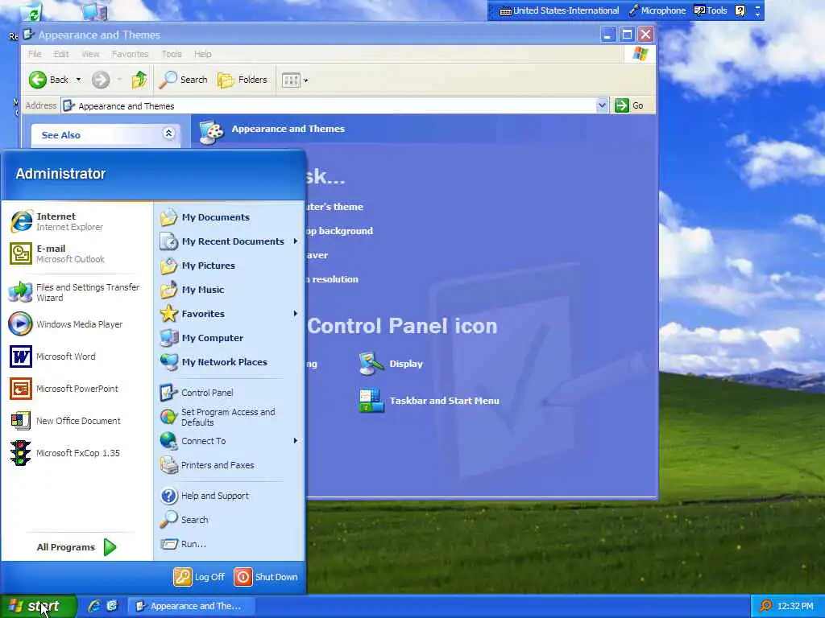Open the File menu

click(35, 54)
